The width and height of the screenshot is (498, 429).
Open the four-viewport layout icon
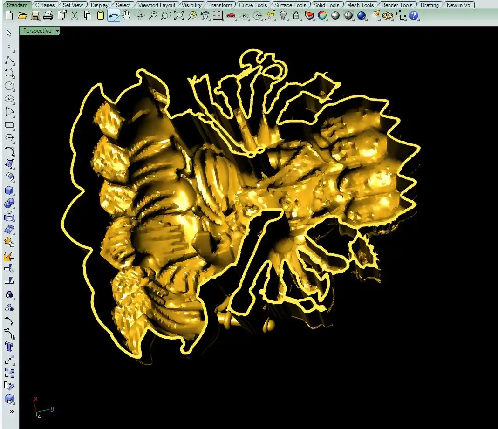(x=218, y=15)
